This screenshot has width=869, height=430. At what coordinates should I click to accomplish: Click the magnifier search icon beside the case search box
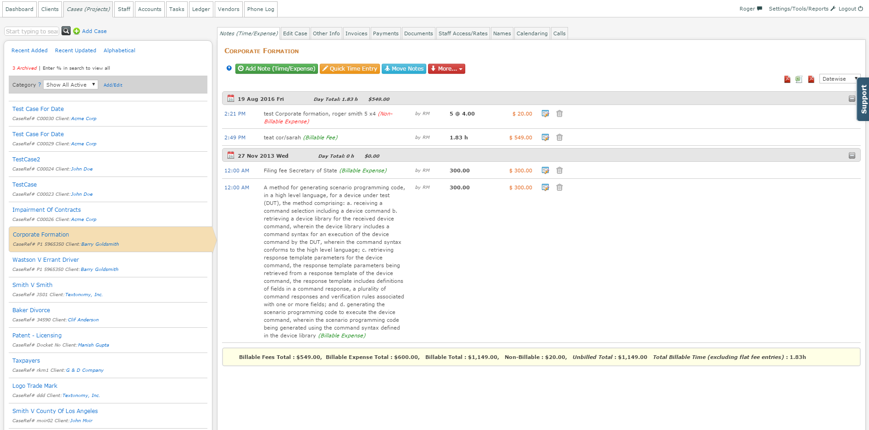pyautogui.click(x=66, y=31)
